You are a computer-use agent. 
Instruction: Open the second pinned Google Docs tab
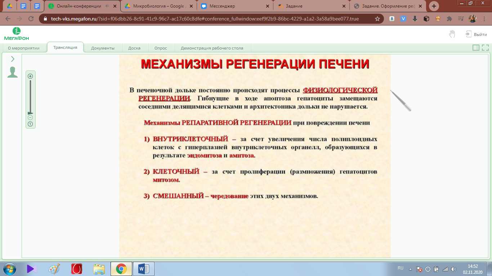pos(37,6)
